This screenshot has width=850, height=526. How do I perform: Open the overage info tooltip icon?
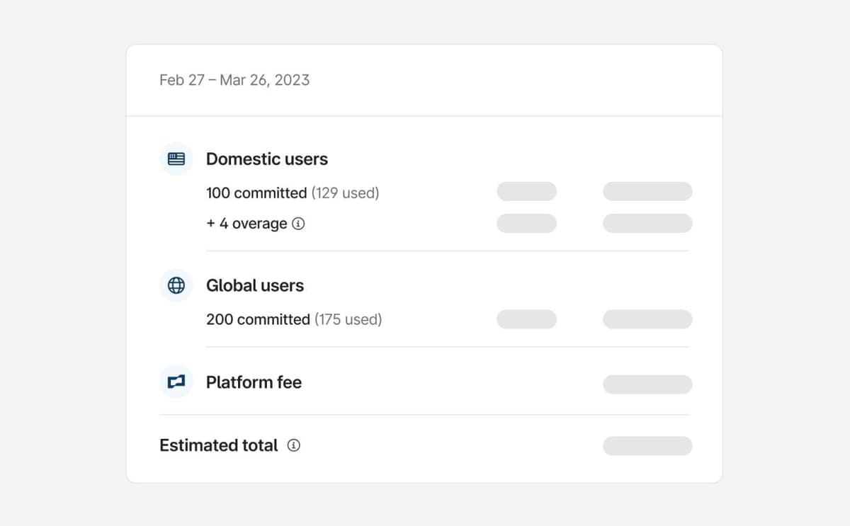coord(299,224)
